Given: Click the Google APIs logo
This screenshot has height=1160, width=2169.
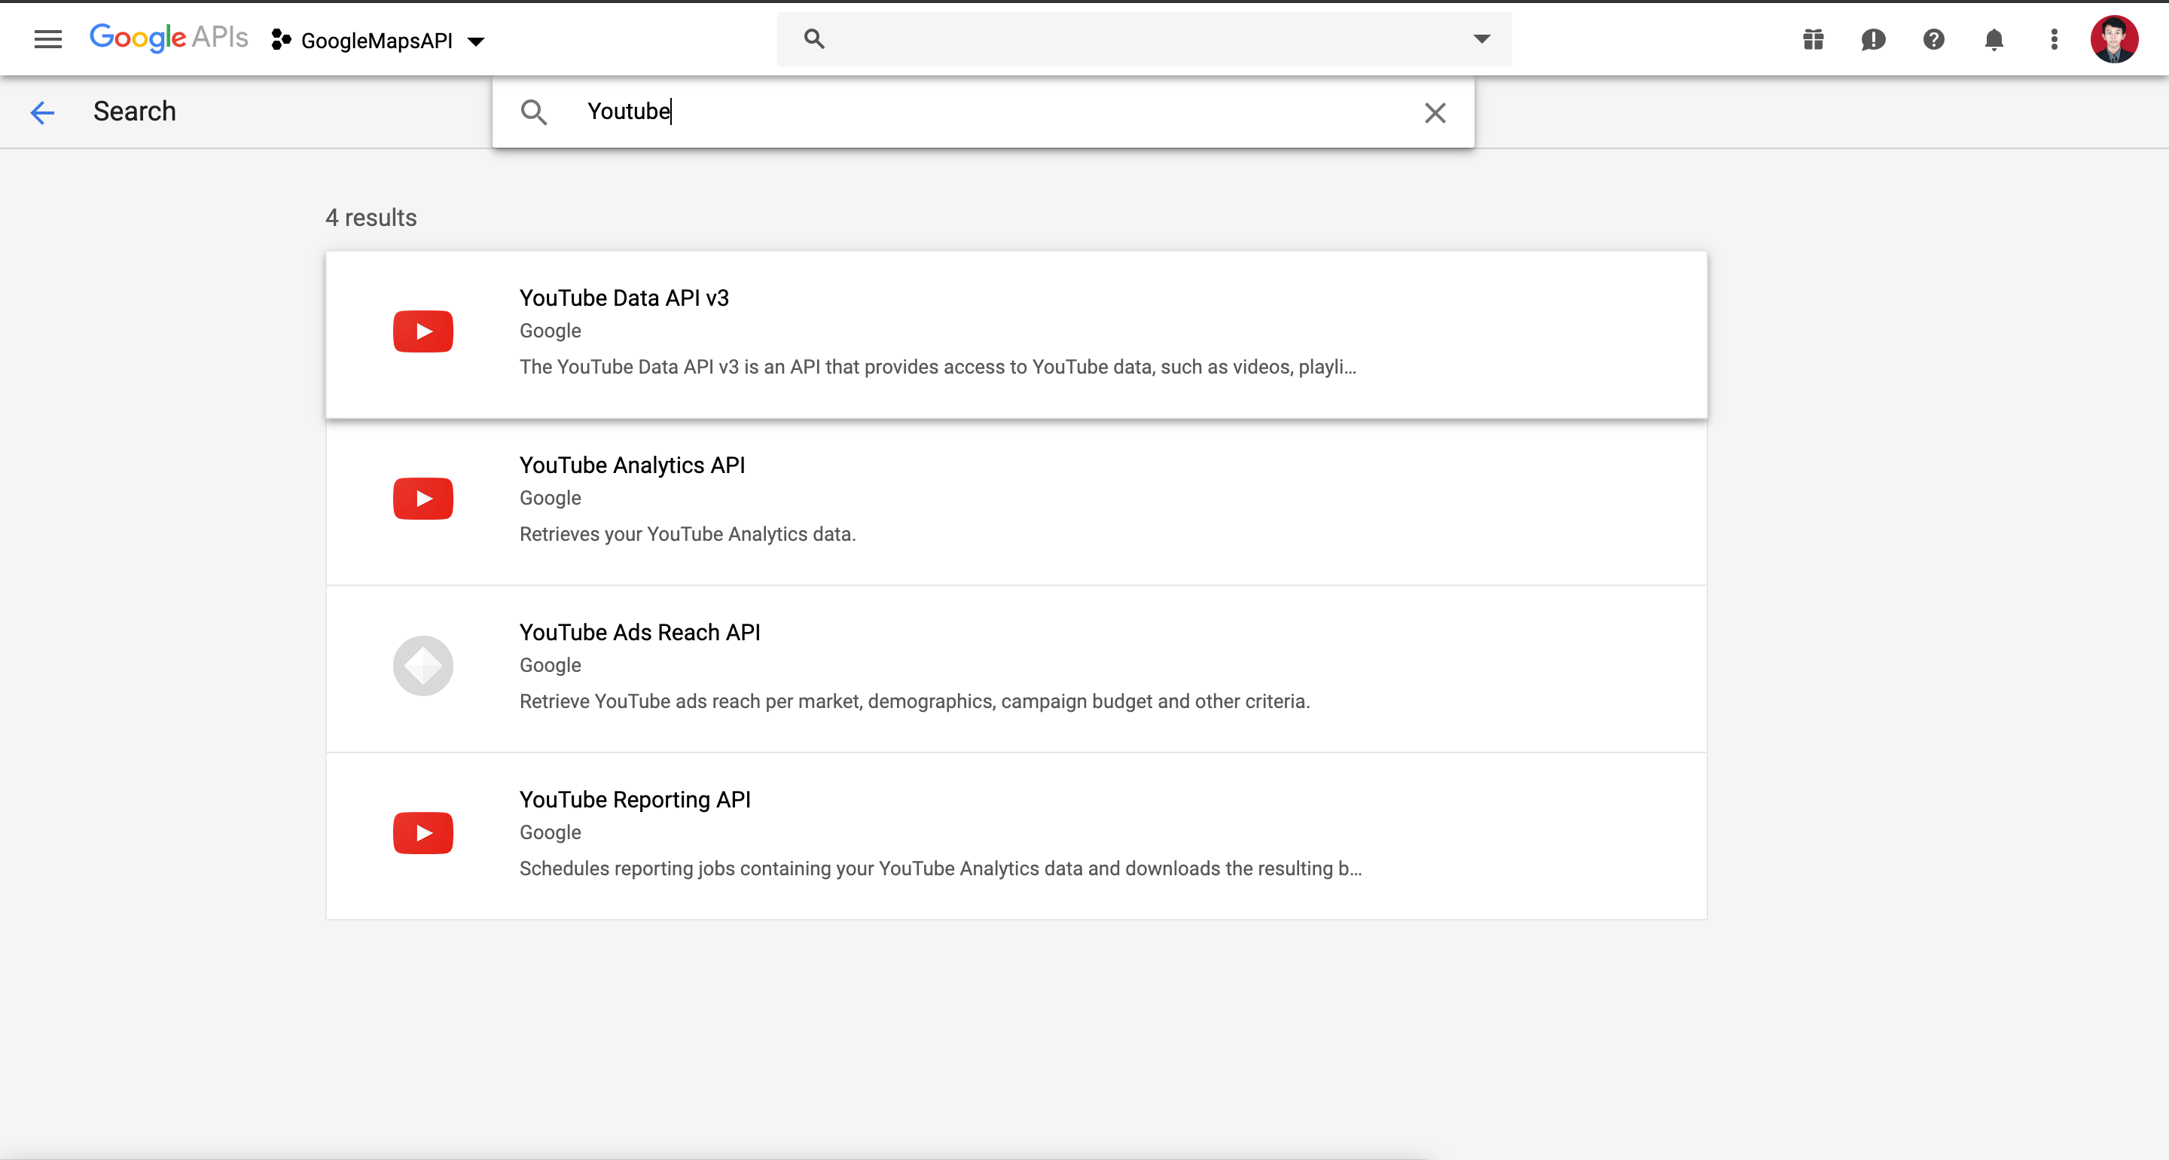Looking at the screenshot, I should pyautogui.click(x=169, y=38).
